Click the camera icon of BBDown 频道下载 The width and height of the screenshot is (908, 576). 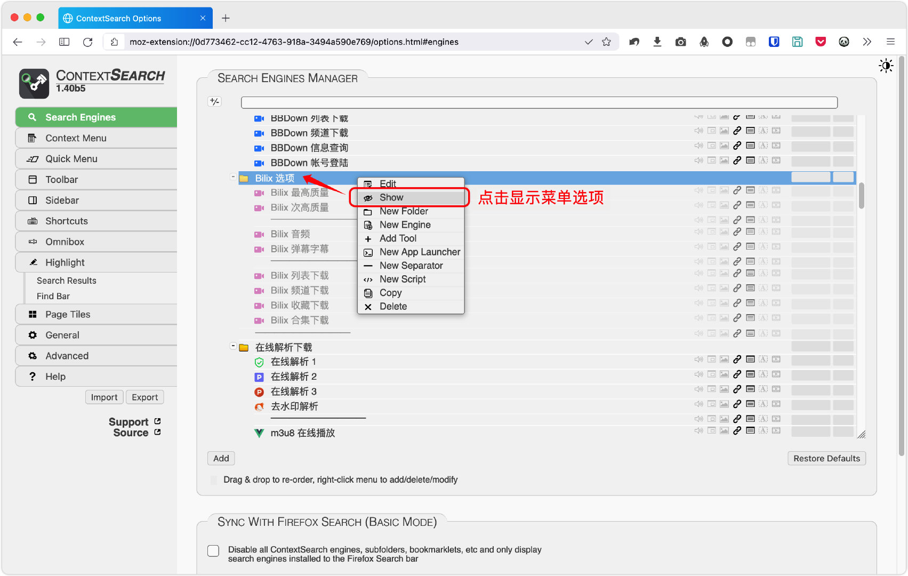click(259, 133)
